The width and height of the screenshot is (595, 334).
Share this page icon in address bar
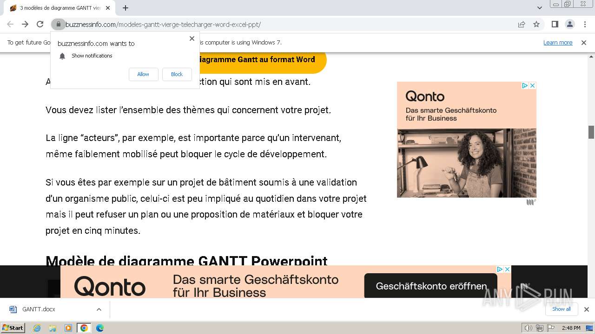[x=522, y=24]
